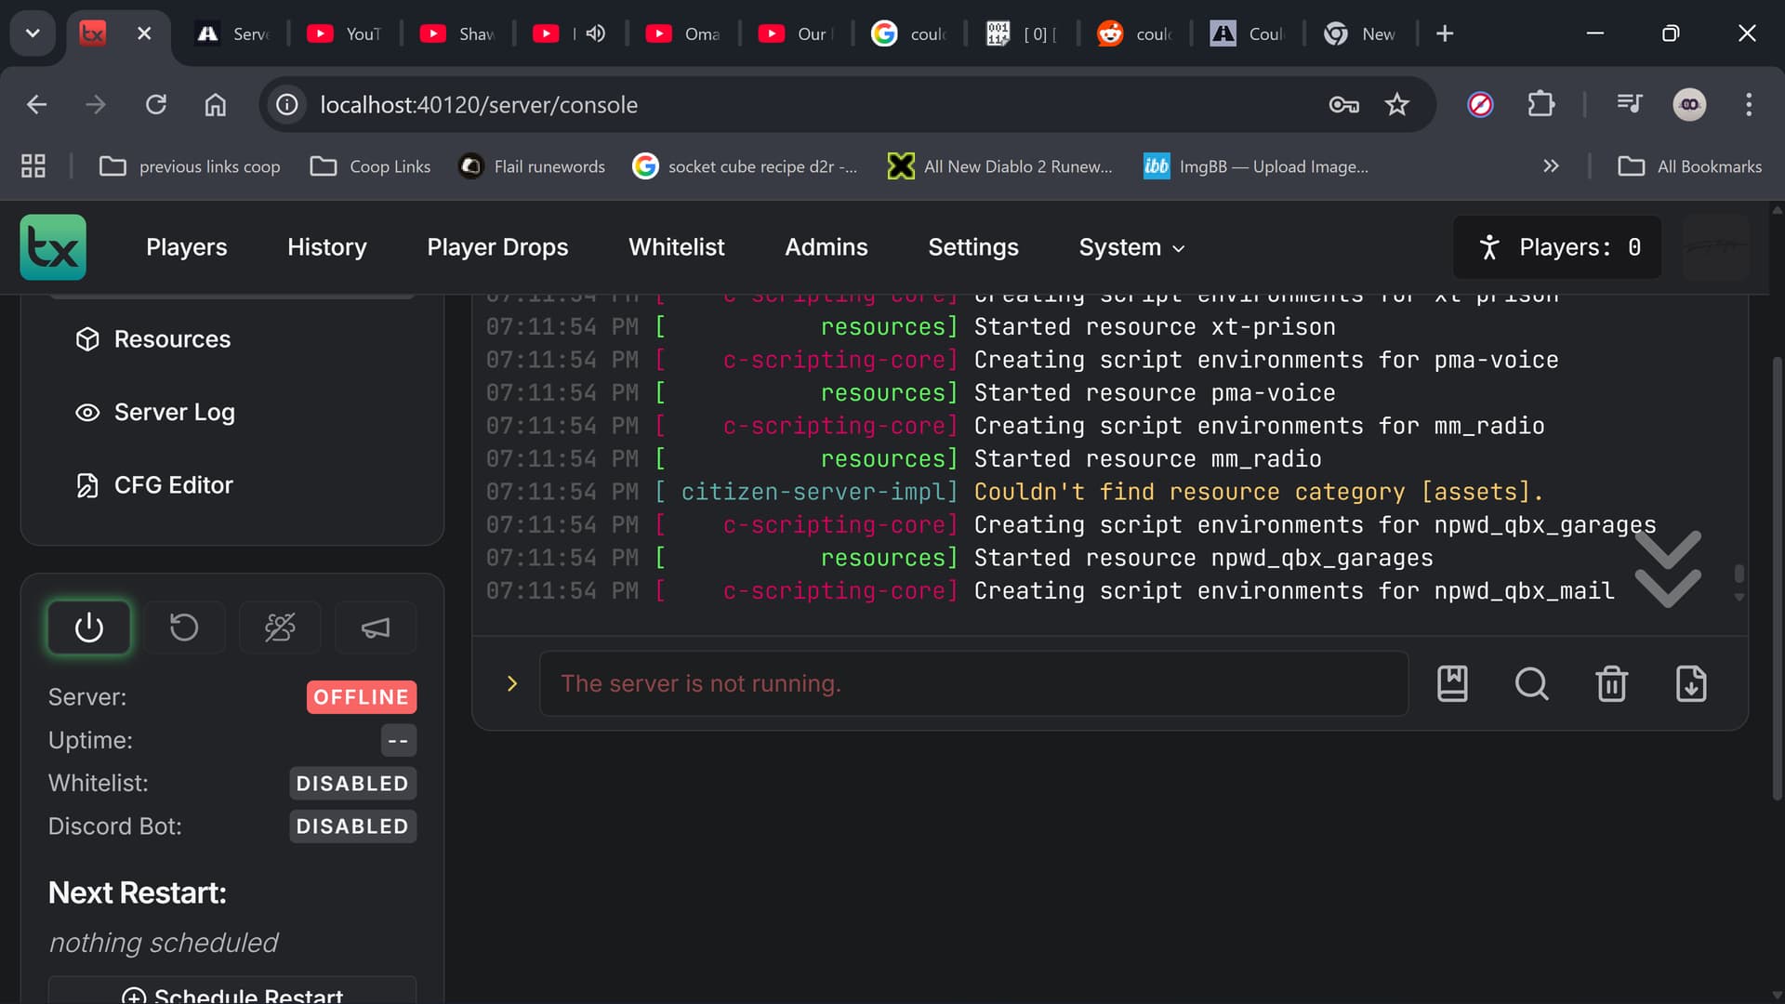Image resolution: width=1785 pixels, height=1004 pixels.
Task: Expand the console command input chevron
Action: pyautogui.click(x=511, y=683)
